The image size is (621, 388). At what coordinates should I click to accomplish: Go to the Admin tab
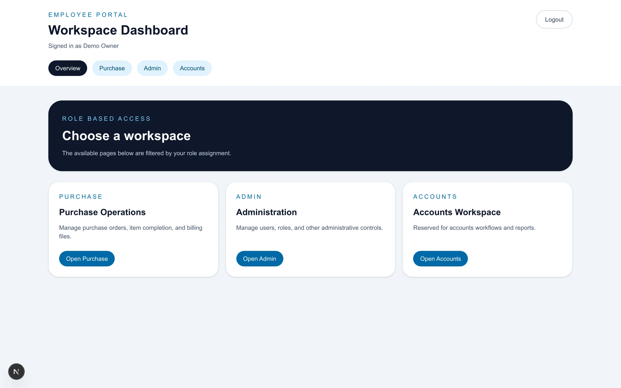[x=152, y=68]
